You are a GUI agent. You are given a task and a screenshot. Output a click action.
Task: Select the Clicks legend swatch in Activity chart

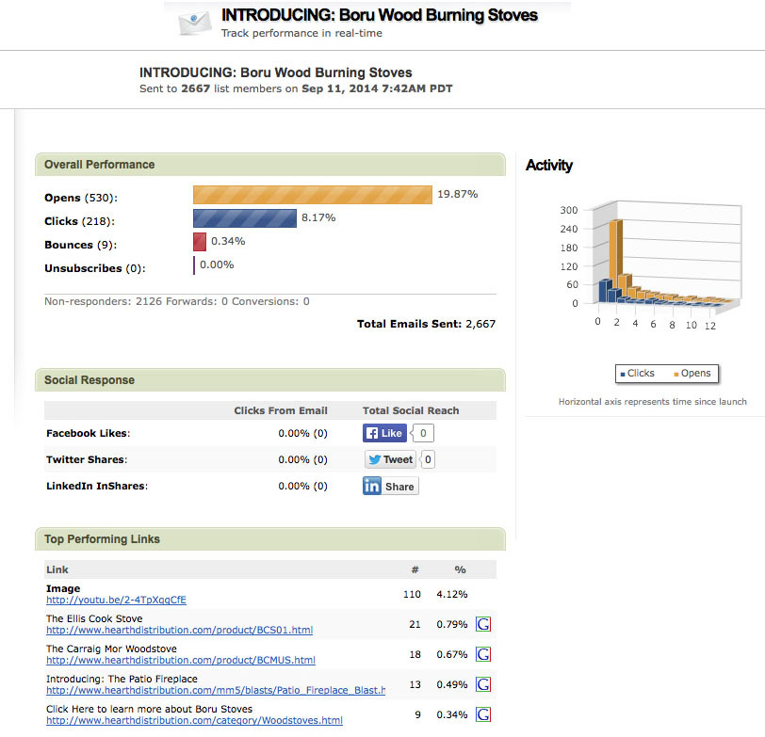623,374
